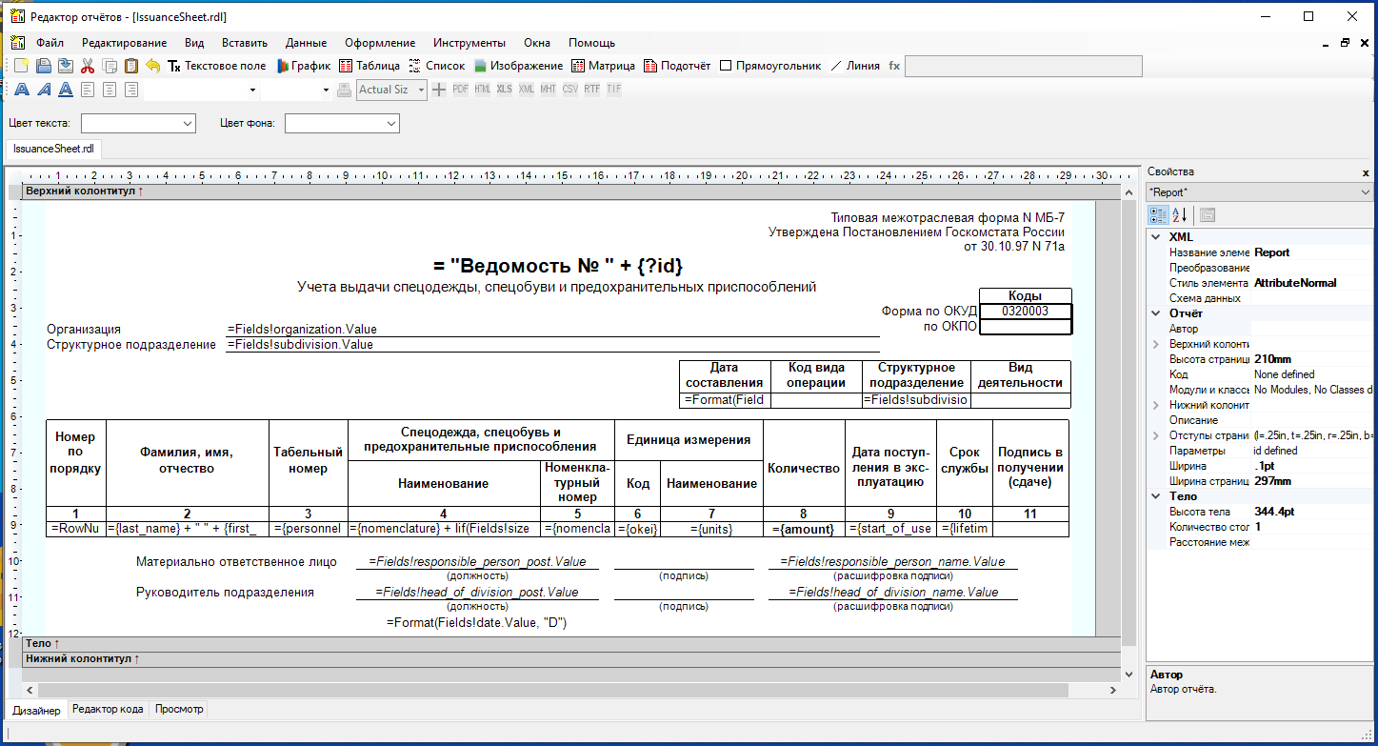This screenshot has width=1378, height=746.
Task: Click the expression input field
Action: [1023, 66]
